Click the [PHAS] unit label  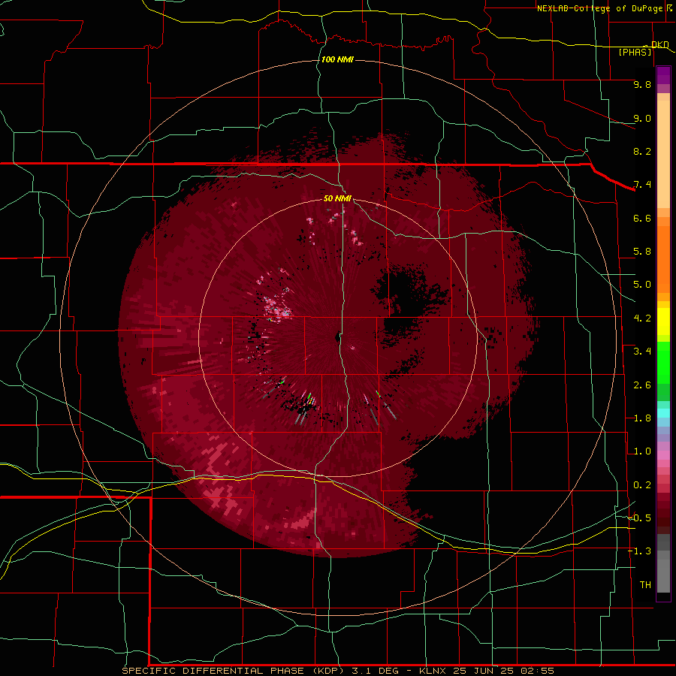pyautogui.click(x=635, y=52)
